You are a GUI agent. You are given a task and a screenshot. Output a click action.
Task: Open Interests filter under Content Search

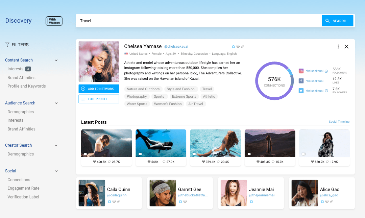pos(15,69)
